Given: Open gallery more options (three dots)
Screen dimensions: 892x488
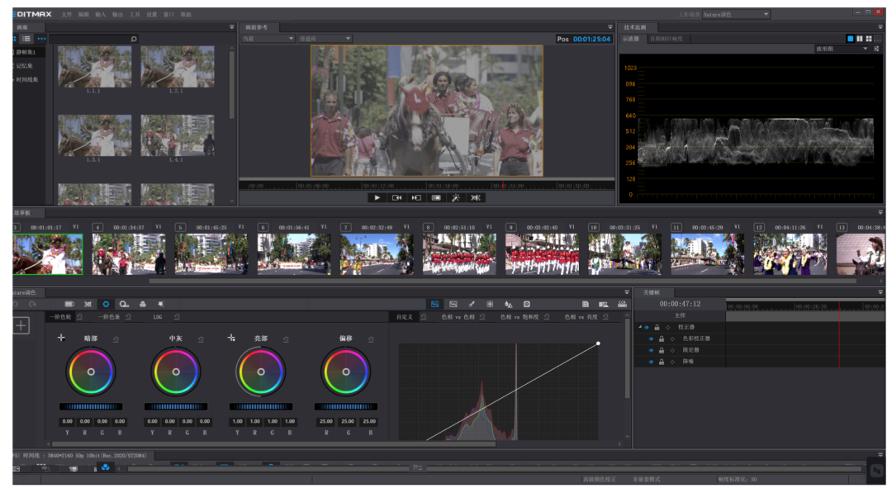Looking at the screenshot, I should point(41,39).
